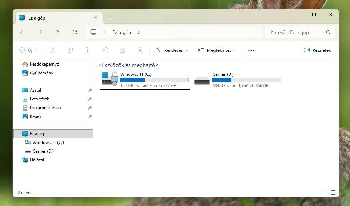This screenshot has height=206, width=350.
Task: Click the Rename icon in toolbar
Action: (105, 50)
